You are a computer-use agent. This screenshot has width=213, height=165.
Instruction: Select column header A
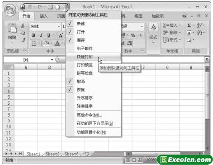(x=26, y=68)
